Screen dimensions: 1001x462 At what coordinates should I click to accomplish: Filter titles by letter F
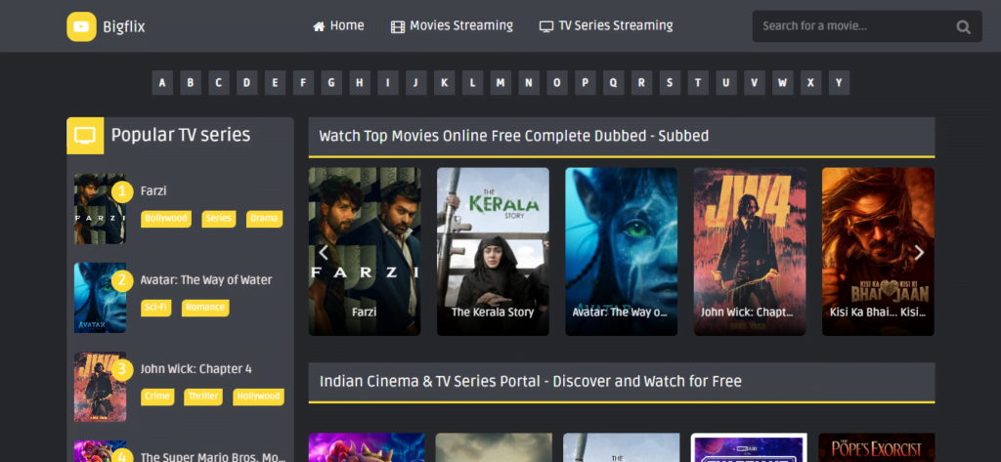click(x=303, y=83)
